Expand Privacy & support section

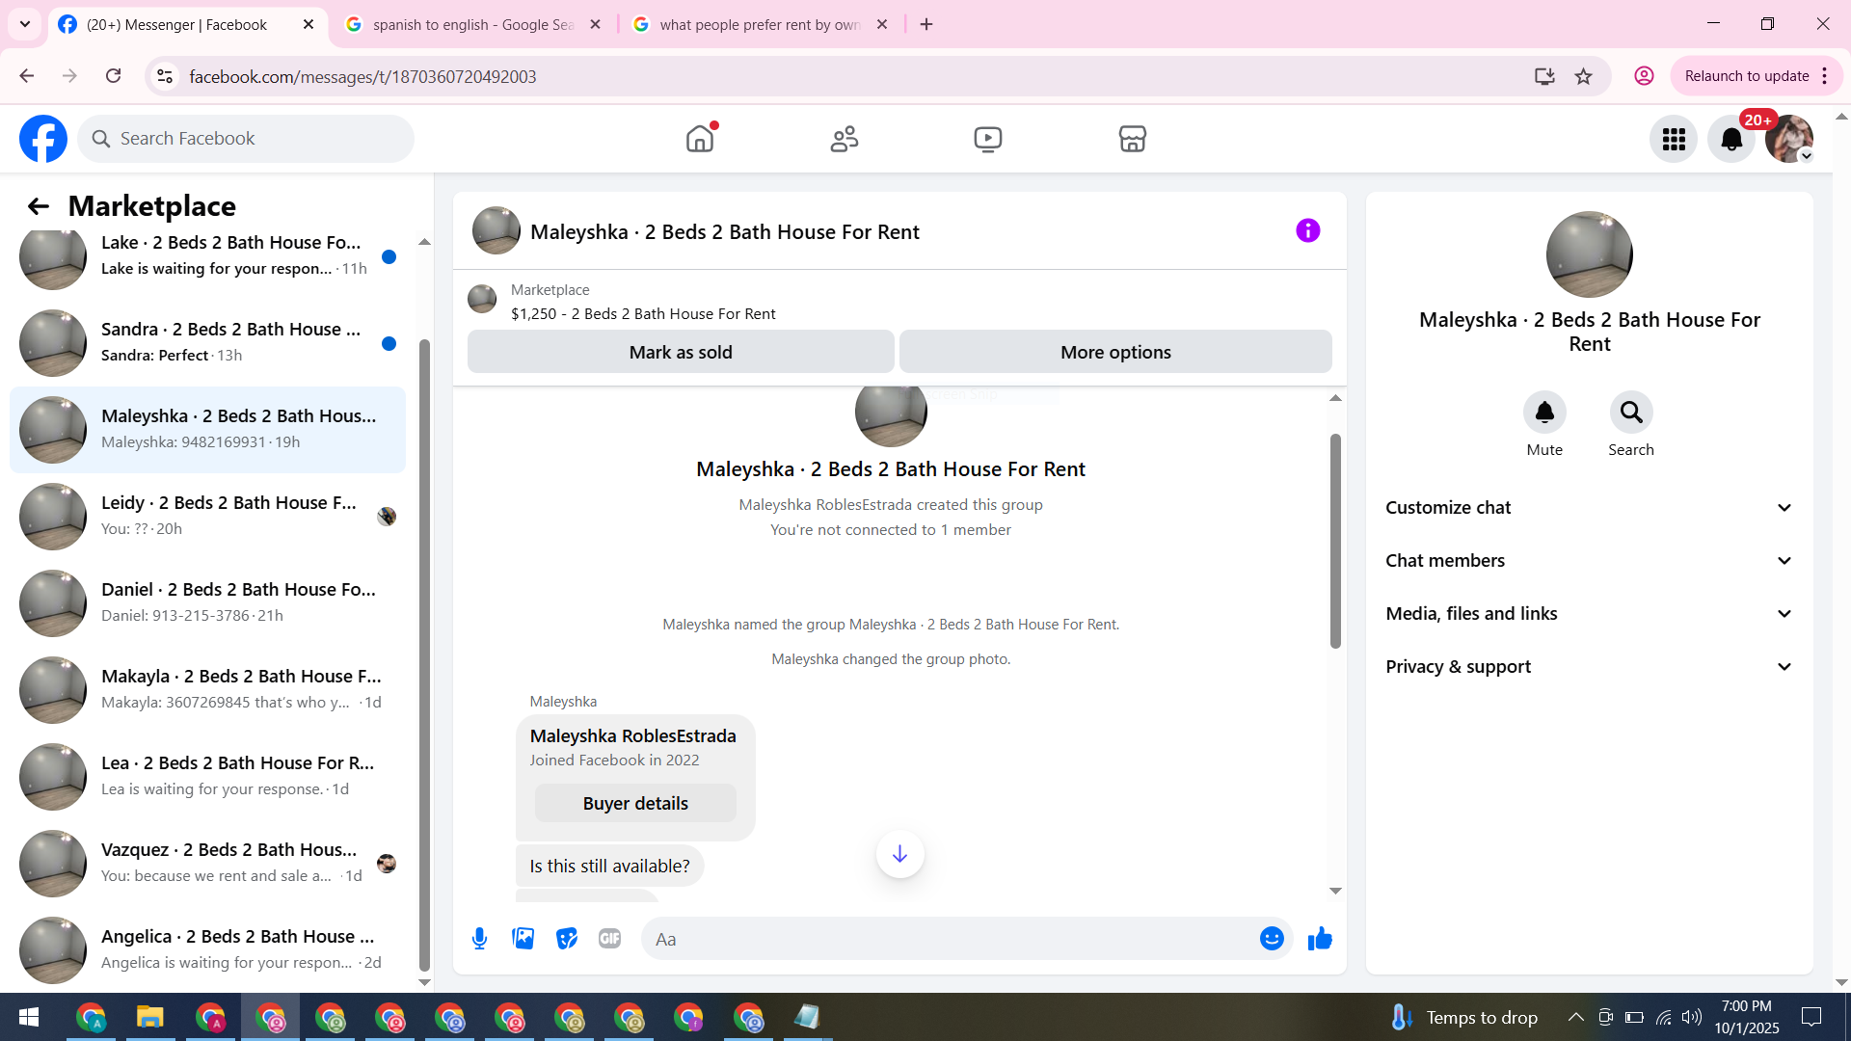click(1589, 667)
